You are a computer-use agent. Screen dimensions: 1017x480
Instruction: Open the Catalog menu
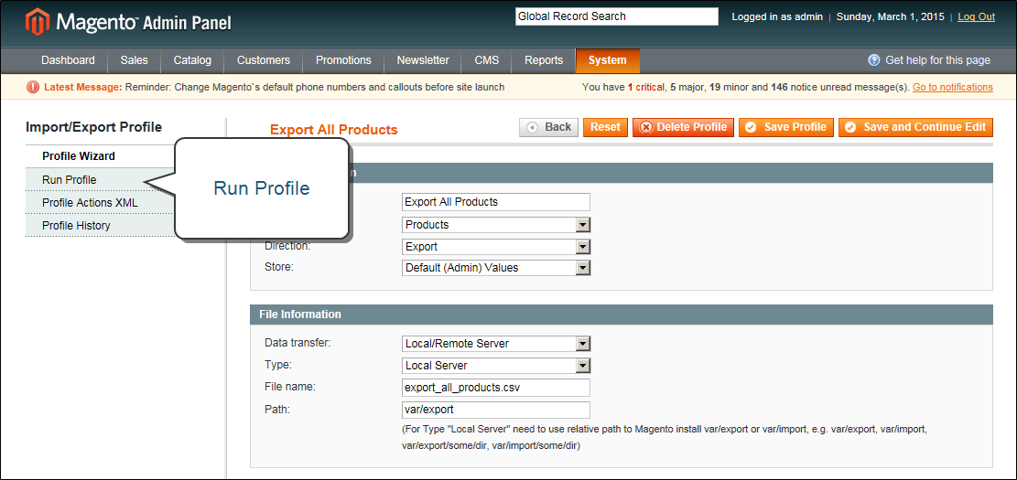tap(192, 60)
